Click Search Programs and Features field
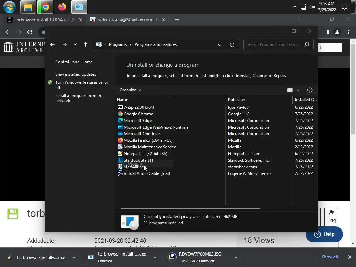Screen dimensions: 356x267 278,44
